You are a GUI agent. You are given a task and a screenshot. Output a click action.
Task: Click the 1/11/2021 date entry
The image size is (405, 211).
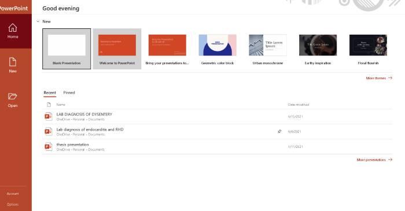tap(295, 146)
